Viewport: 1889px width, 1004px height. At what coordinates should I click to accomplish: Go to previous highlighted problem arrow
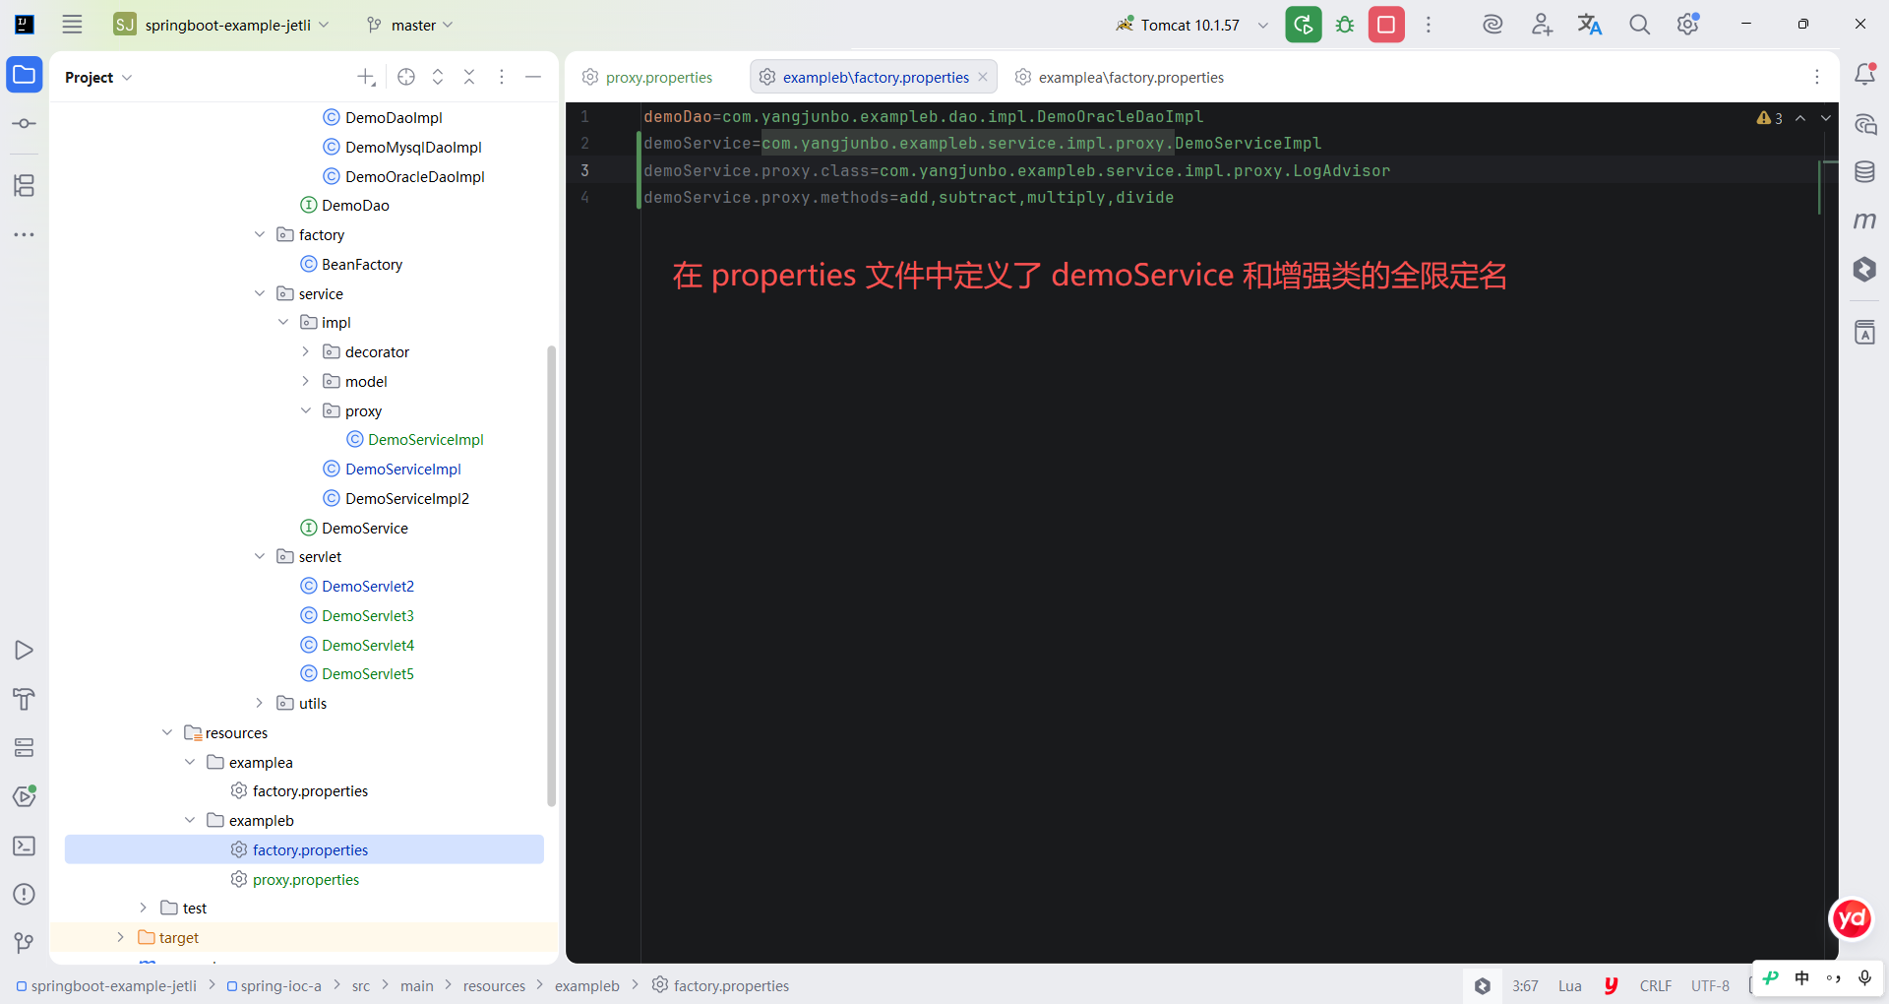click(x=1800, y=118)
